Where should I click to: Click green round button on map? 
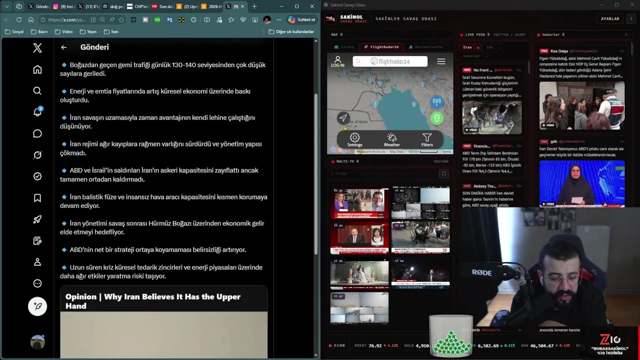click(436, 118)
